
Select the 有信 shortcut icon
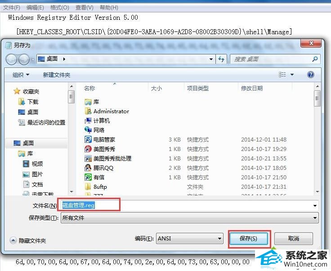point(88,177)
